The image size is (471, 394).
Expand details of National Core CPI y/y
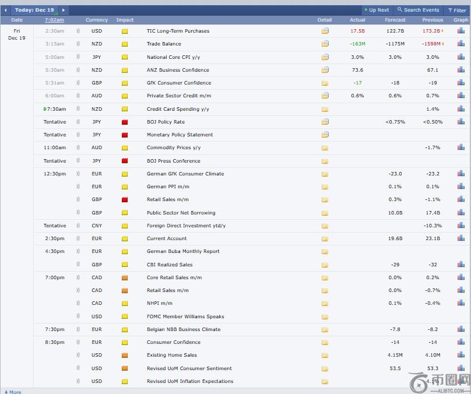click(x=325, y=57)
